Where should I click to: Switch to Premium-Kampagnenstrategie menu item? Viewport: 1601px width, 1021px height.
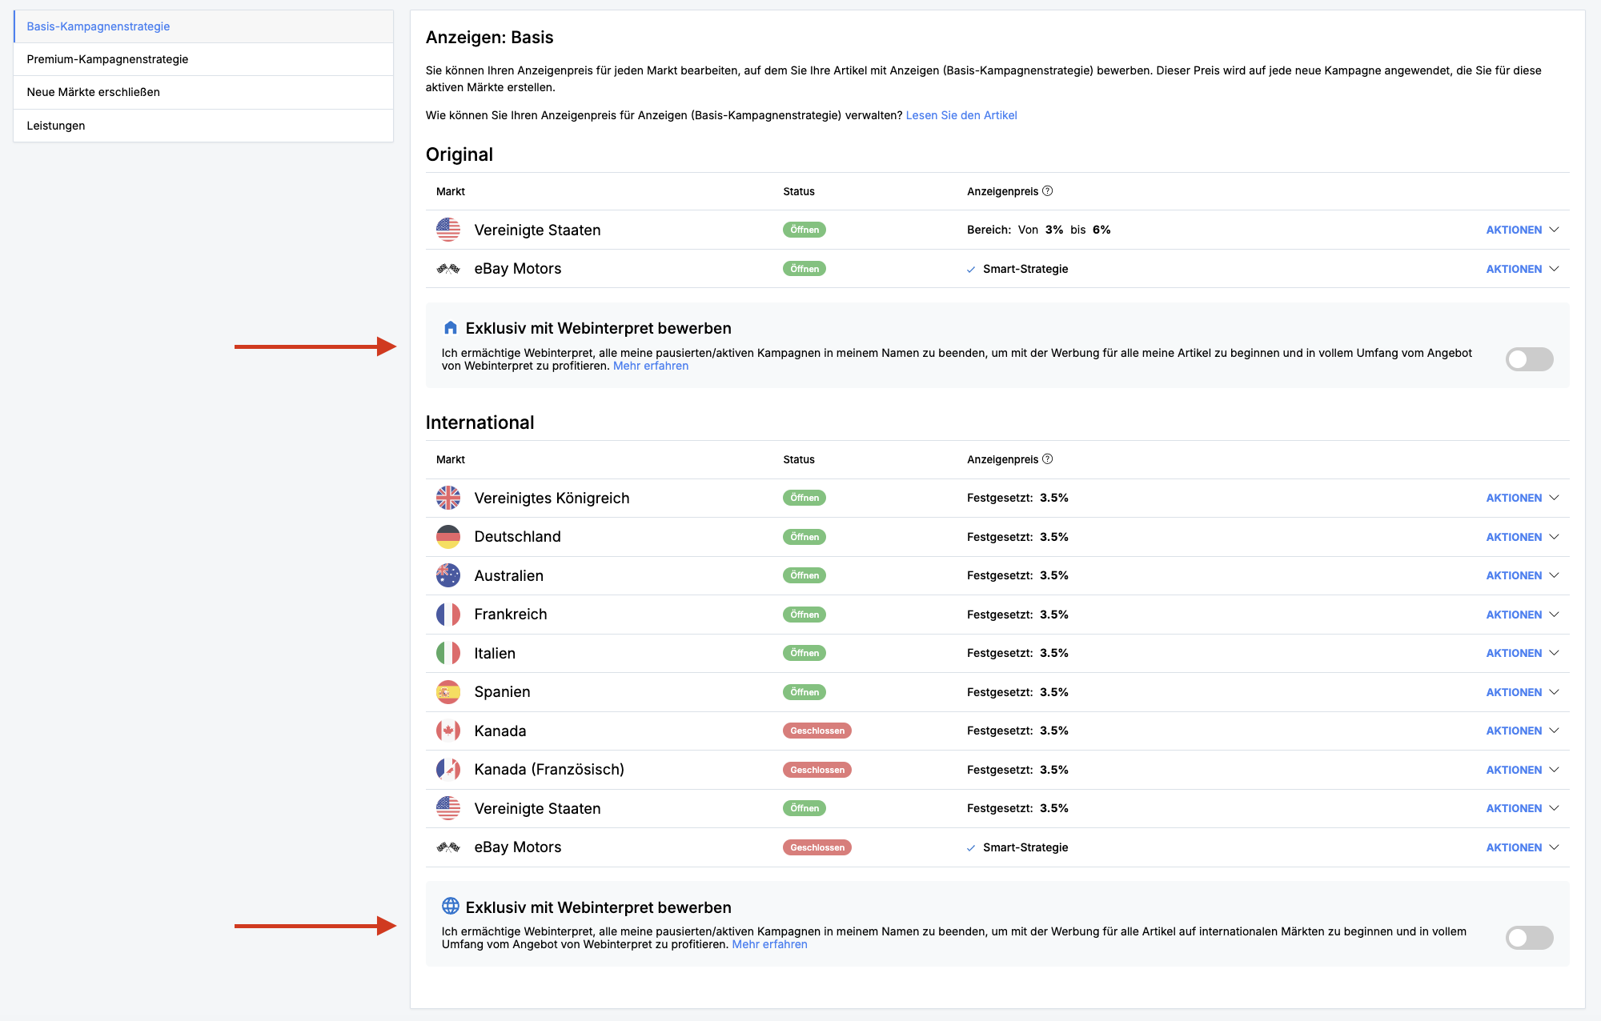(x=107, y=59)
